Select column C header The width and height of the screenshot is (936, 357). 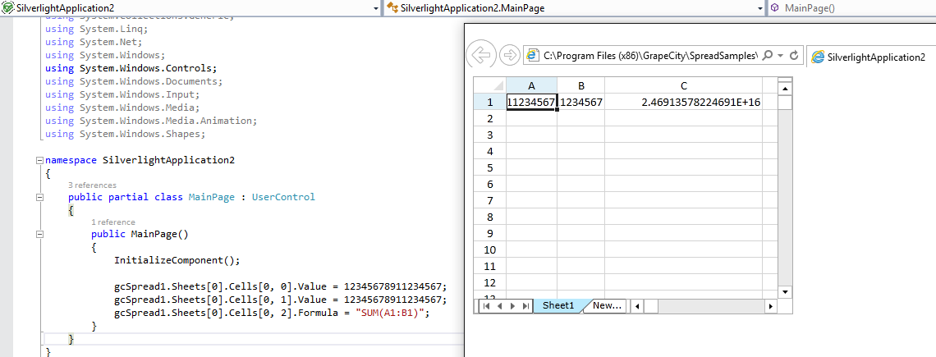click(683, 85)
